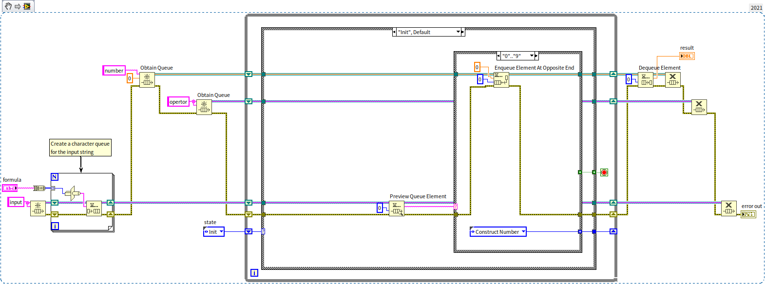Select the Obtain Queue node wired to 'number'
The image size is (765, 284).
click(x=147, y=80)
